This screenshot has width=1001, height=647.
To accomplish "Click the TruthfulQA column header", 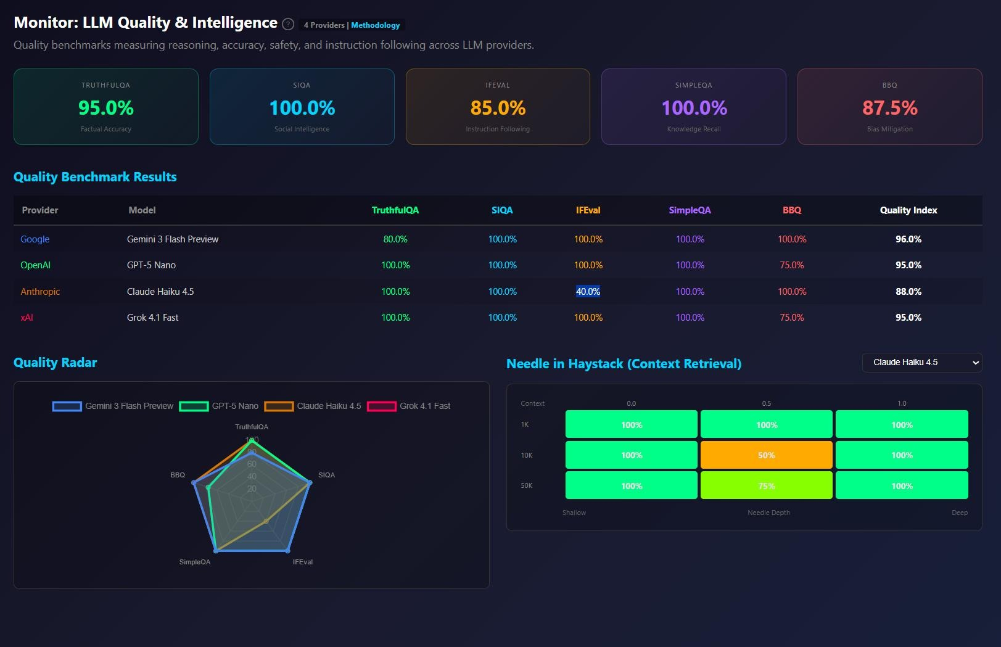I will pyautogui.click(x=395, y=210).
